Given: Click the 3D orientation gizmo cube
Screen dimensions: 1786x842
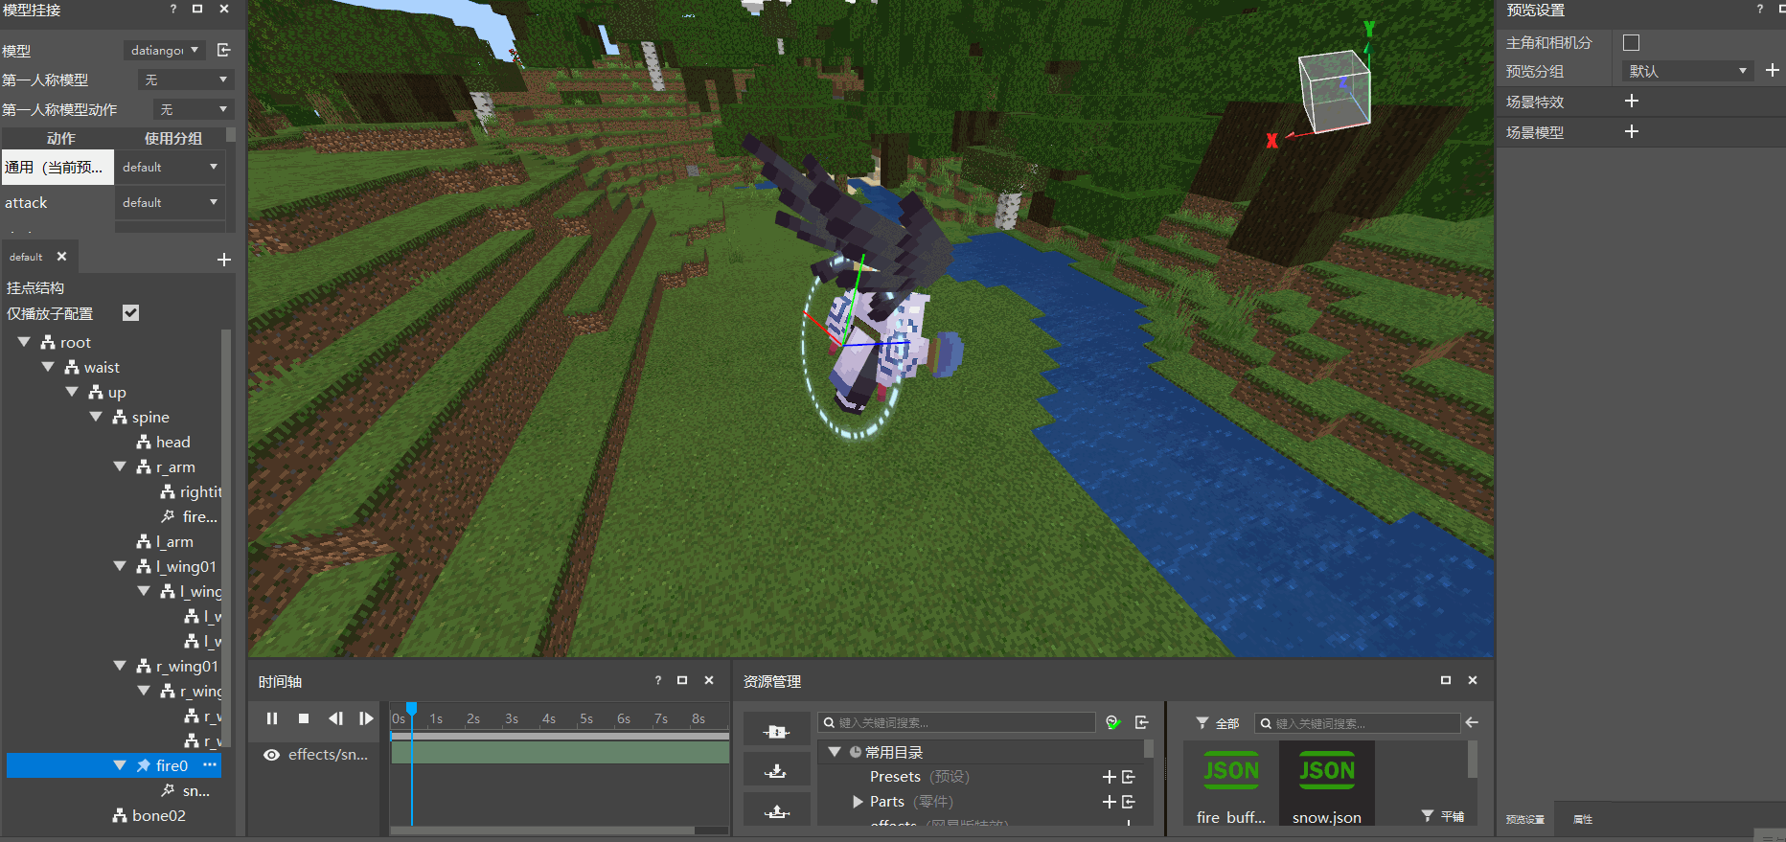Looking at the screenshot, I should click(x=1334, y=91).
